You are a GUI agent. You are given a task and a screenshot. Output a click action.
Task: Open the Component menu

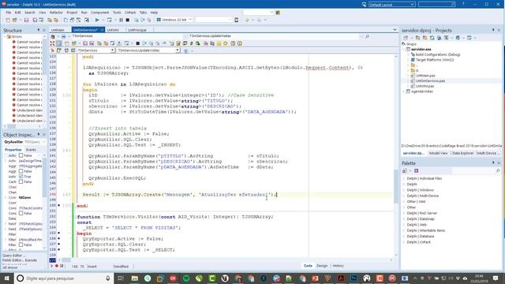tap(100, 13)
